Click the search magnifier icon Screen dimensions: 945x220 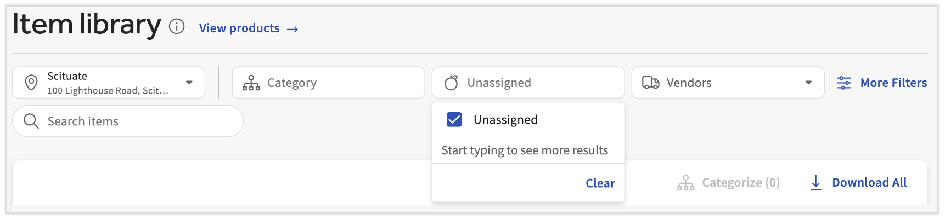point(31,121)
